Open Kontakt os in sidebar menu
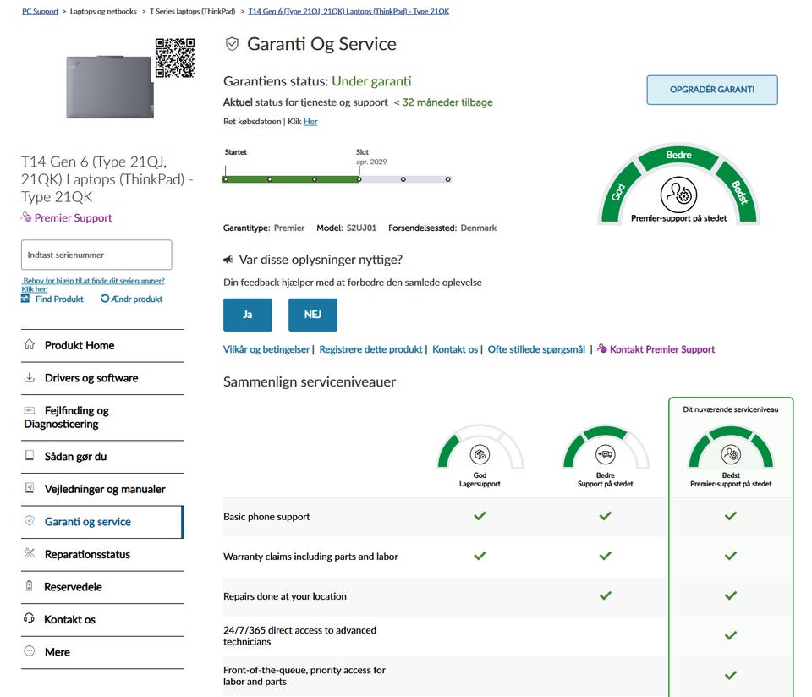This screenshot has height=697, width=812. pos(102,619)
